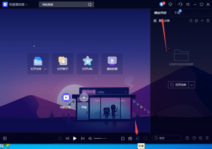Click the magnifier search icon in top bar
The height and width of the screenshot is (149, 212).
90,5
